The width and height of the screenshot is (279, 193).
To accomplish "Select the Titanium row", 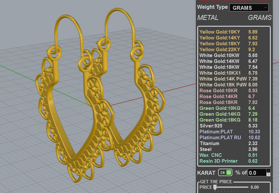I will point(234,143).
